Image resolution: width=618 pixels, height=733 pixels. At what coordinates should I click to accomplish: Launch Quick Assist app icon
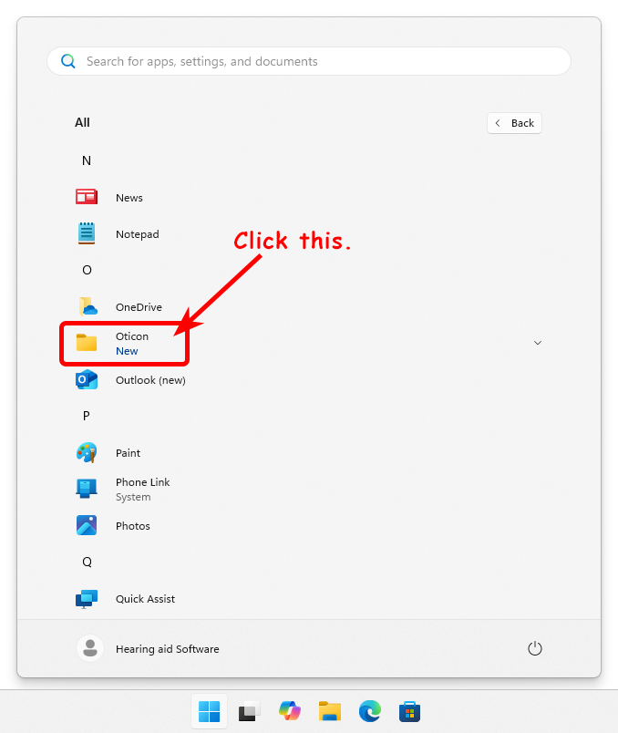[x=87, y=598]
